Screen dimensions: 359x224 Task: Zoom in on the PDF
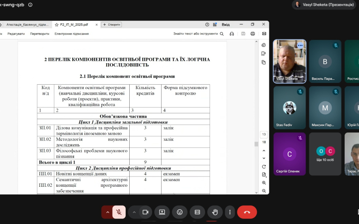click(264, 183)
